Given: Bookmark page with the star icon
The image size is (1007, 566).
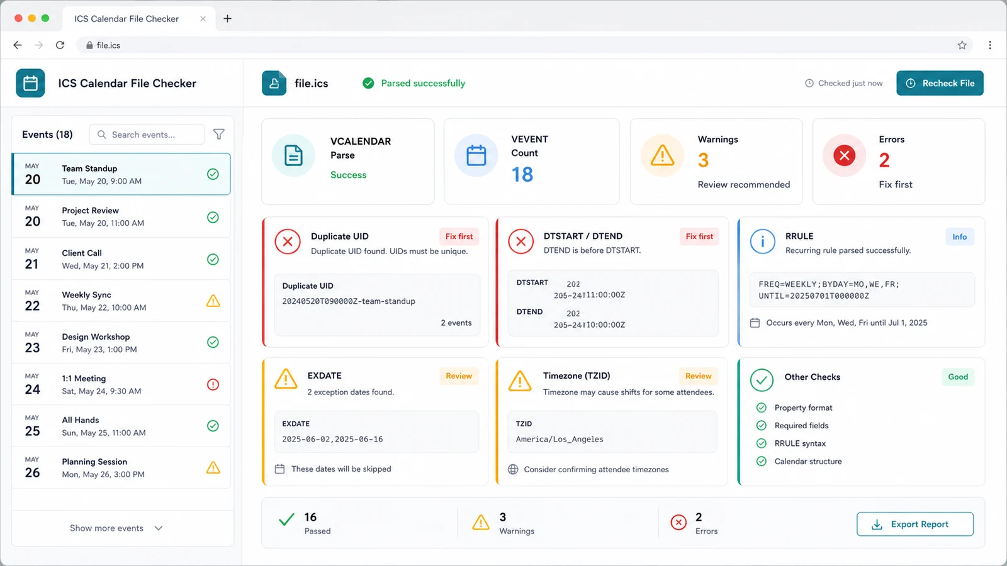Looking at the screenshot, I should pyautogui.click(x=962, y=45).
